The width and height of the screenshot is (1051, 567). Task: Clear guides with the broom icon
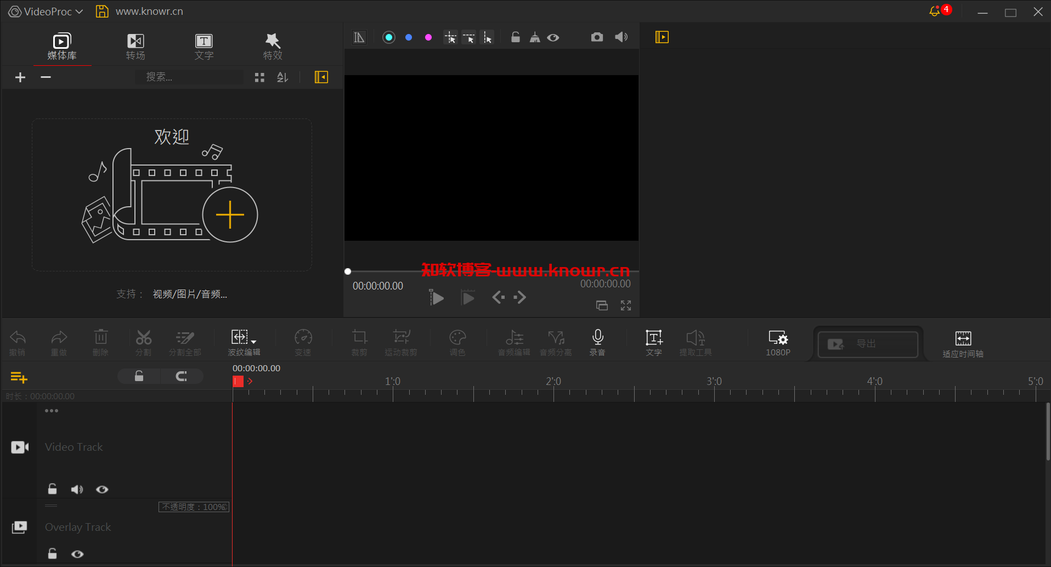point(535,37)
